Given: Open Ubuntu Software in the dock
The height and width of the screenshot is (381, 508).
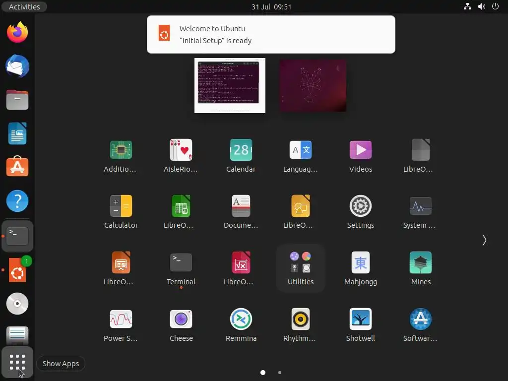Looking at the screenshot, I should point(17,167).
